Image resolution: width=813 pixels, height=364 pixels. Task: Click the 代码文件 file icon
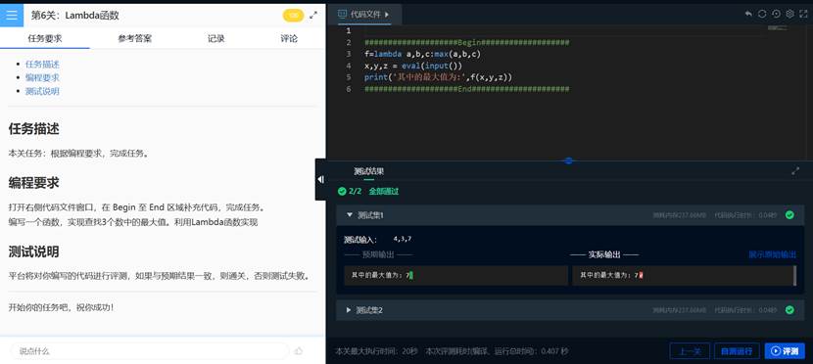[x=342, y=14]
